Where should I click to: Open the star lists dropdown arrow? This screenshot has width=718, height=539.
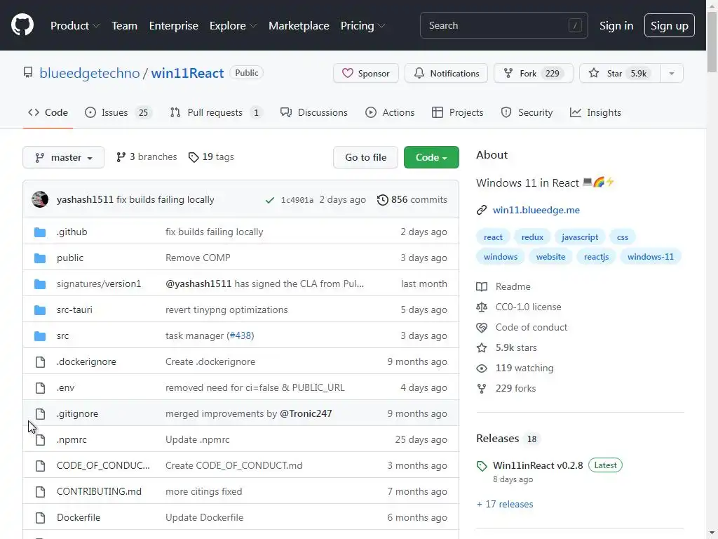pyautogui.click(x=672, y=73)
